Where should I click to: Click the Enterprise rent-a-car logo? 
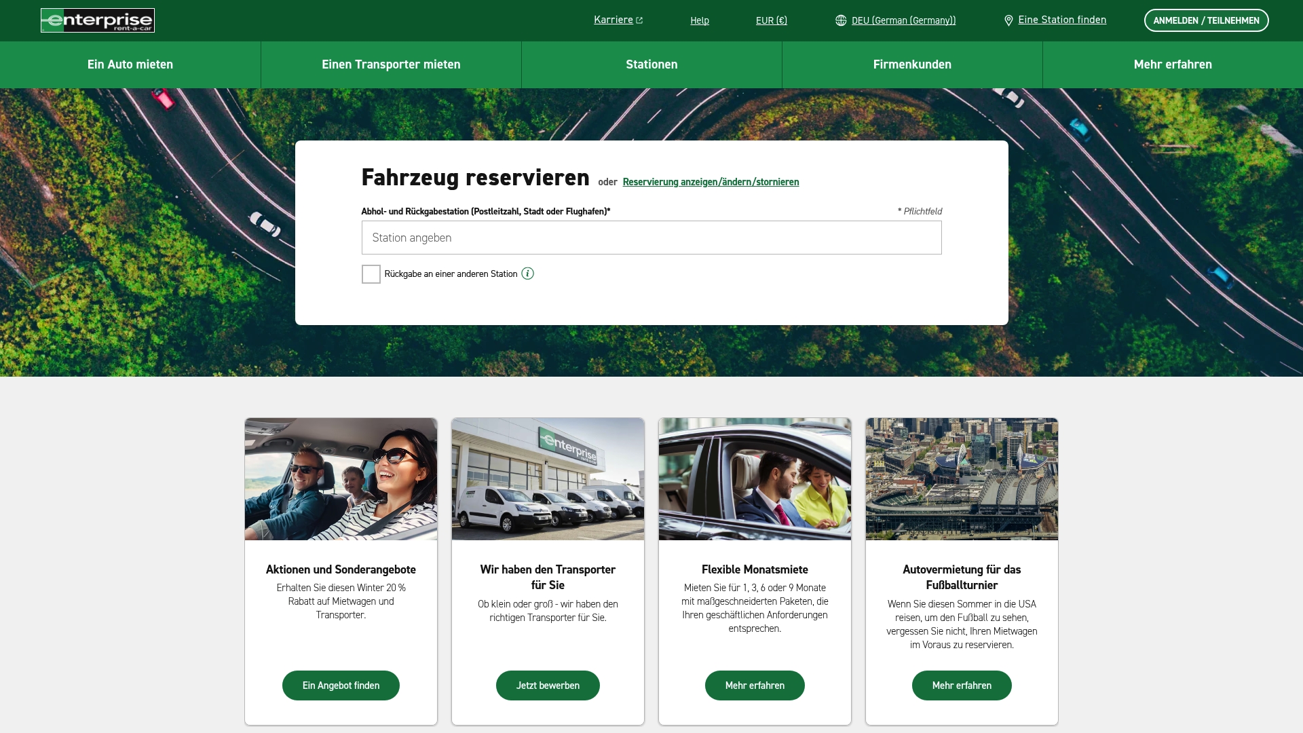click(x=97, y=20)
